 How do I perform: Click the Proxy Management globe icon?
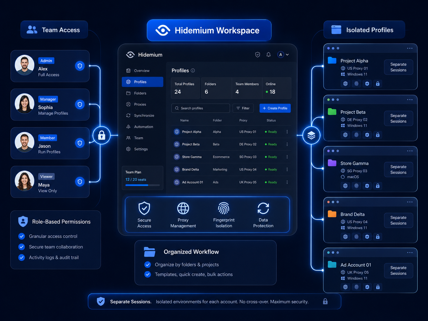coord(183,208)
